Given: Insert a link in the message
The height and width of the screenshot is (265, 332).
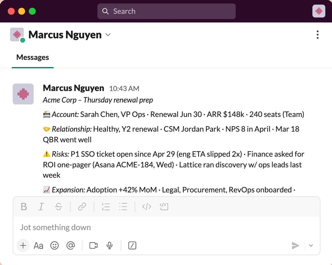Looking at the screenshot, I should (82, 207).
